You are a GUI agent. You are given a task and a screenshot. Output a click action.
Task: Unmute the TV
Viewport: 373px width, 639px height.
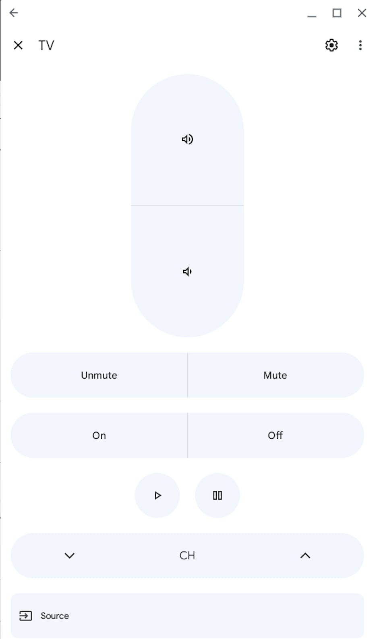pos(99,375)
